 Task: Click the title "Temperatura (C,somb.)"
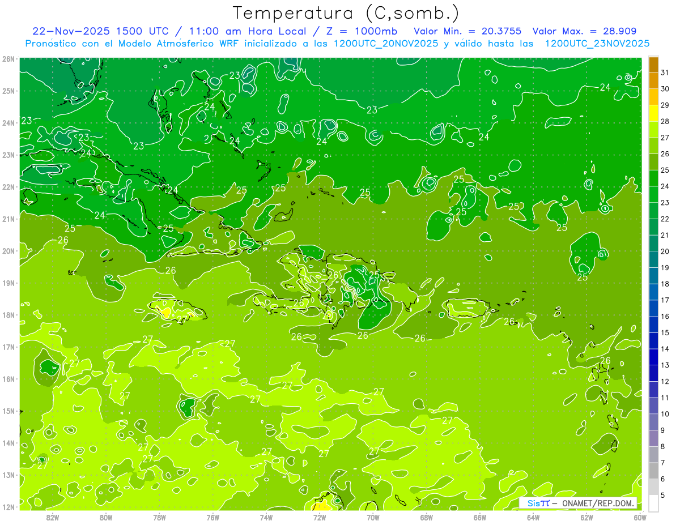tap(345, 14)
